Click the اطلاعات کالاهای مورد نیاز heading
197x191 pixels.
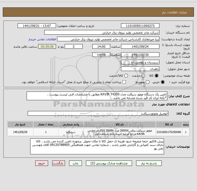point(171,104)
